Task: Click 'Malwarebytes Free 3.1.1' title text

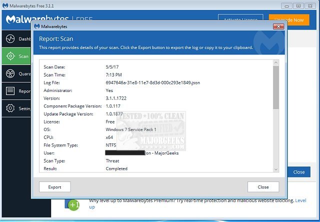Action: tap(31, 6)
